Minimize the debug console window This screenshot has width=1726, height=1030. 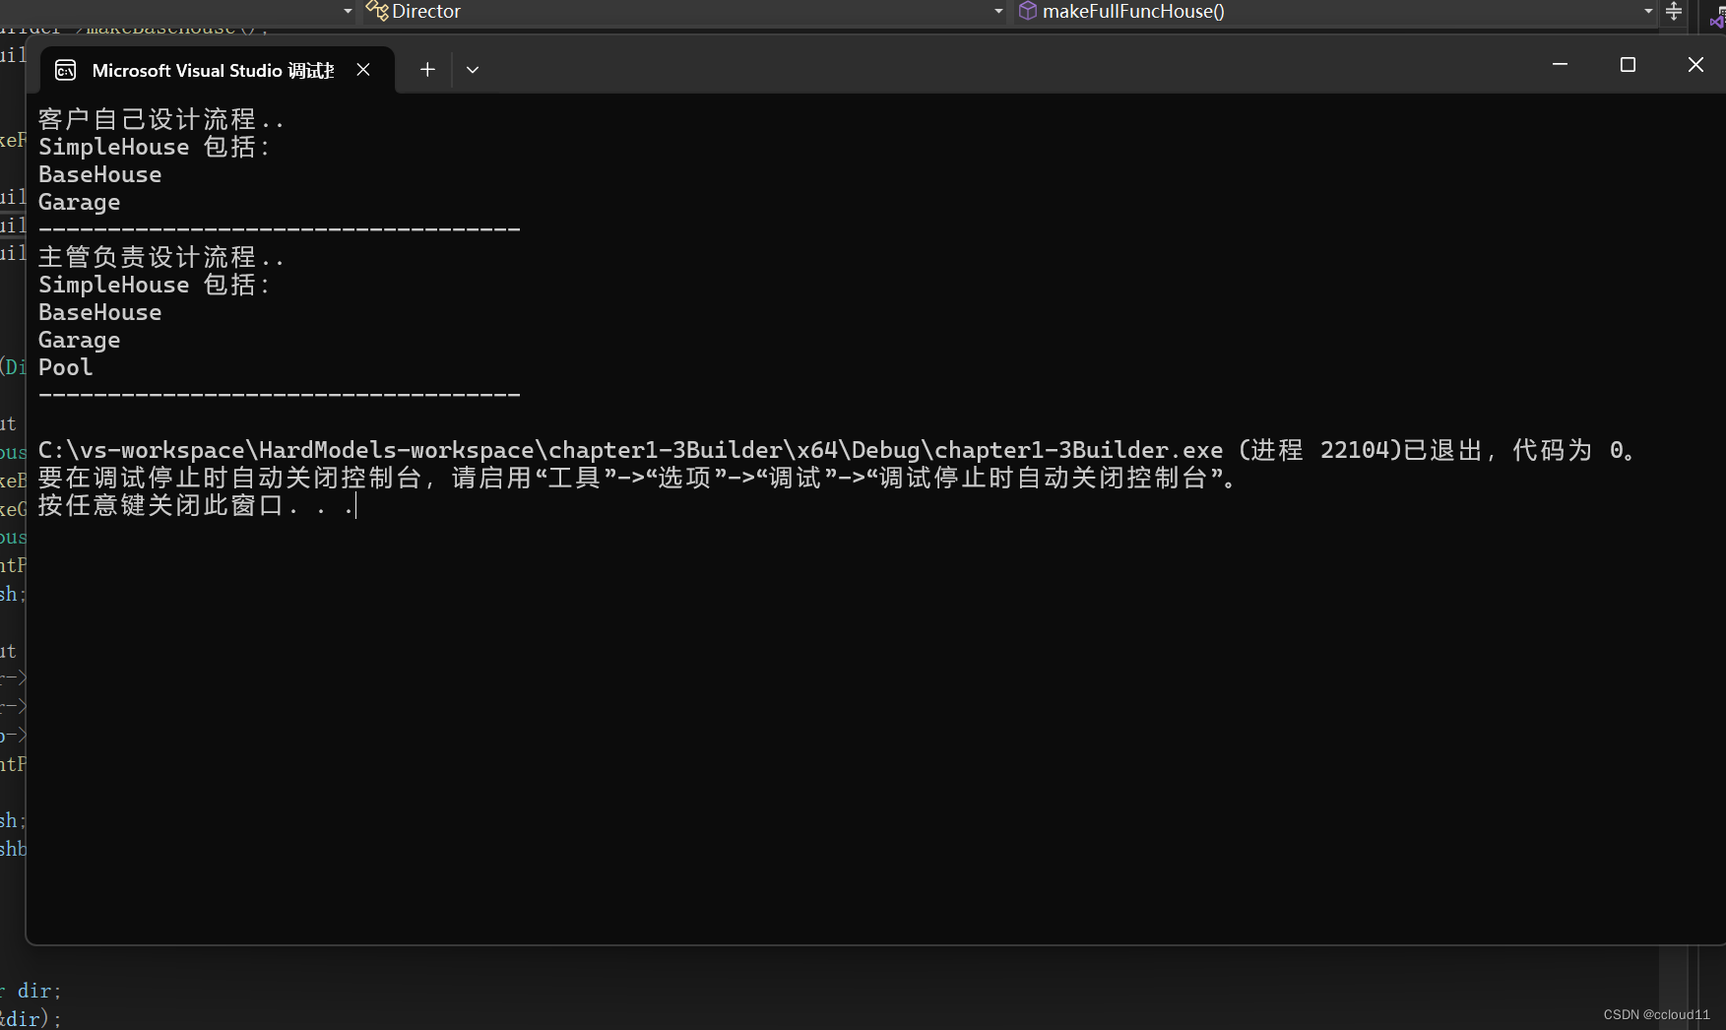1560,64
